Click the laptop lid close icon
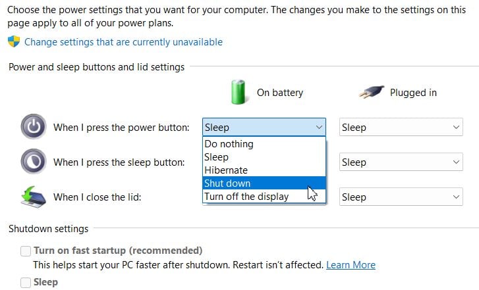The width and height of the screenshot is (479, 290). (x=34, y=197)
